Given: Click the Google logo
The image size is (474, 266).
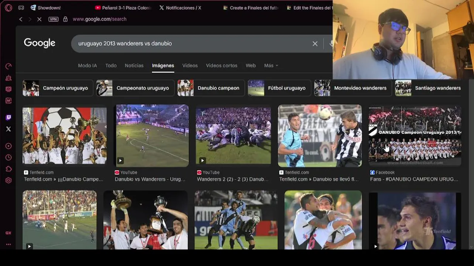Looking at the screenshot, I should [x=39, y=43].
